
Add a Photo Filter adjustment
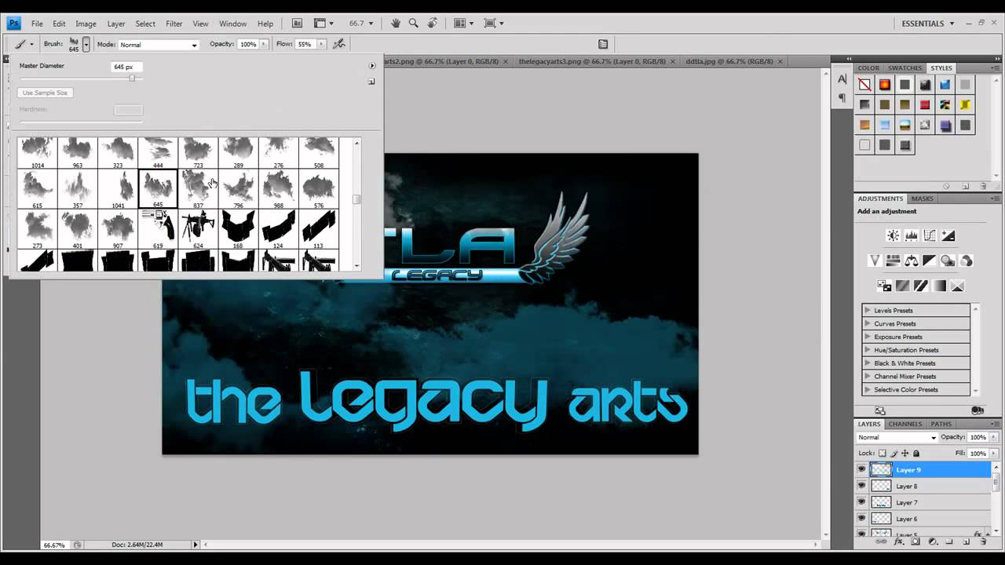[x=948, y=261]
